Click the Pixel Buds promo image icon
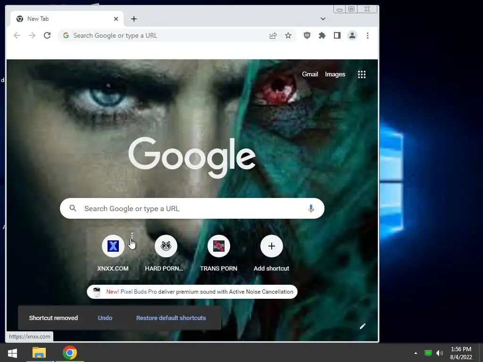Screen dimensions: 483x362 tap(97, 291)
